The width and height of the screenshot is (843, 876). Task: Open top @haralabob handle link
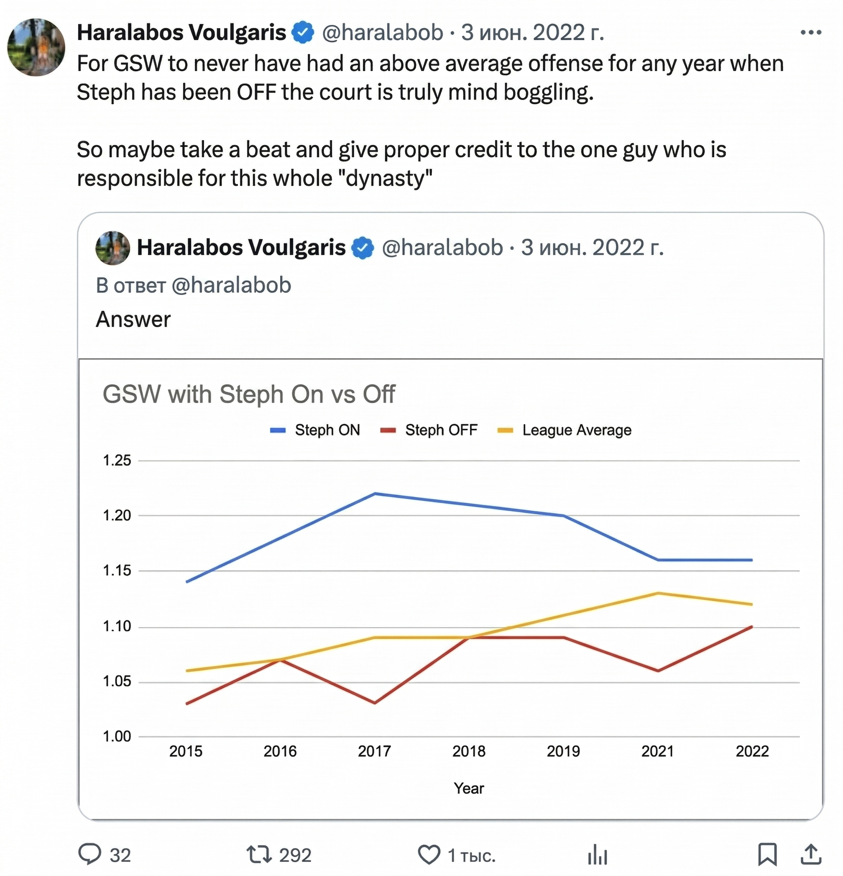[x=383, y=33]
